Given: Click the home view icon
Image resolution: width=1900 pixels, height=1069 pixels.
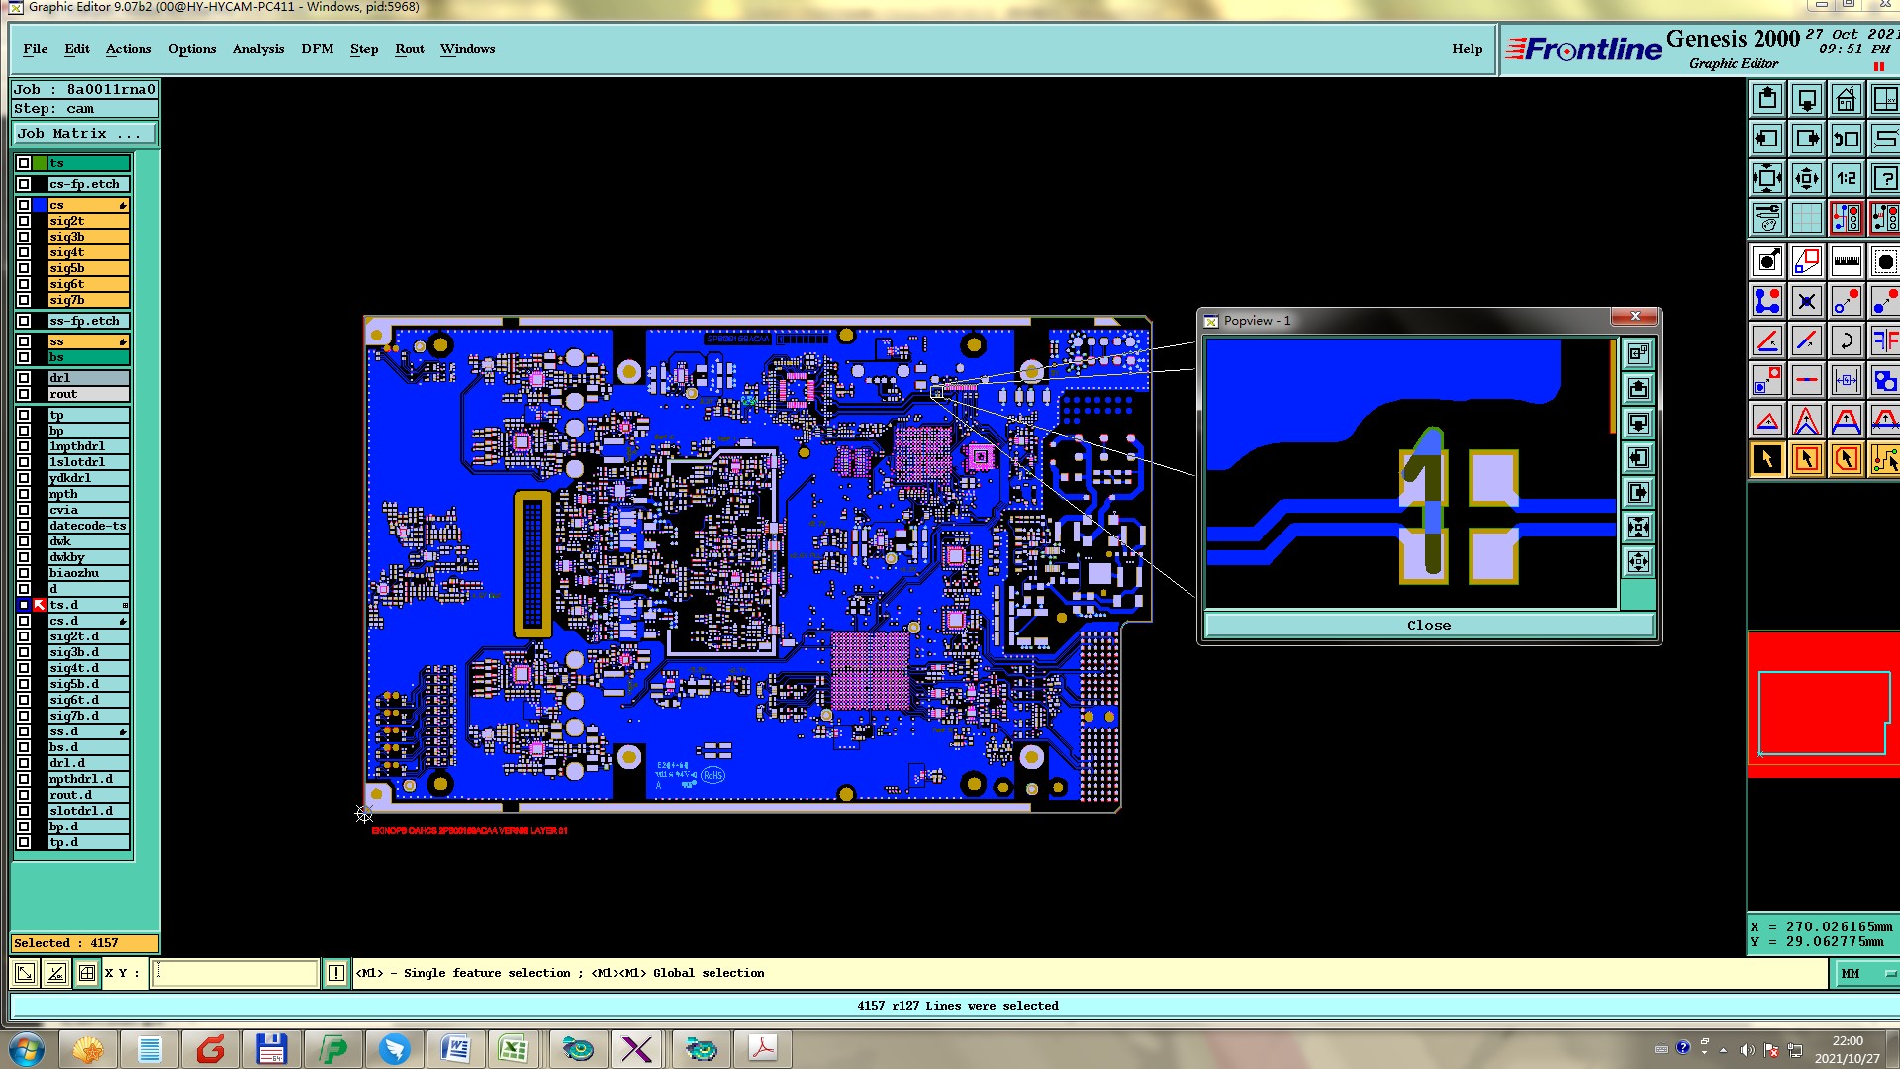Looking at the screenshot, I should pos(1846,100).
